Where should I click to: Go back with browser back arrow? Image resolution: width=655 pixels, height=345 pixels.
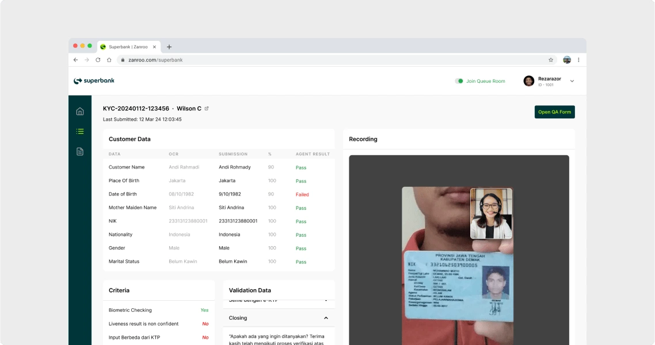(75, 60)
